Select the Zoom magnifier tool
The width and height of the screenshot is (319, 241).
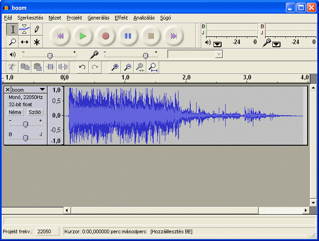pyautogui.click(x=12, y=42)
